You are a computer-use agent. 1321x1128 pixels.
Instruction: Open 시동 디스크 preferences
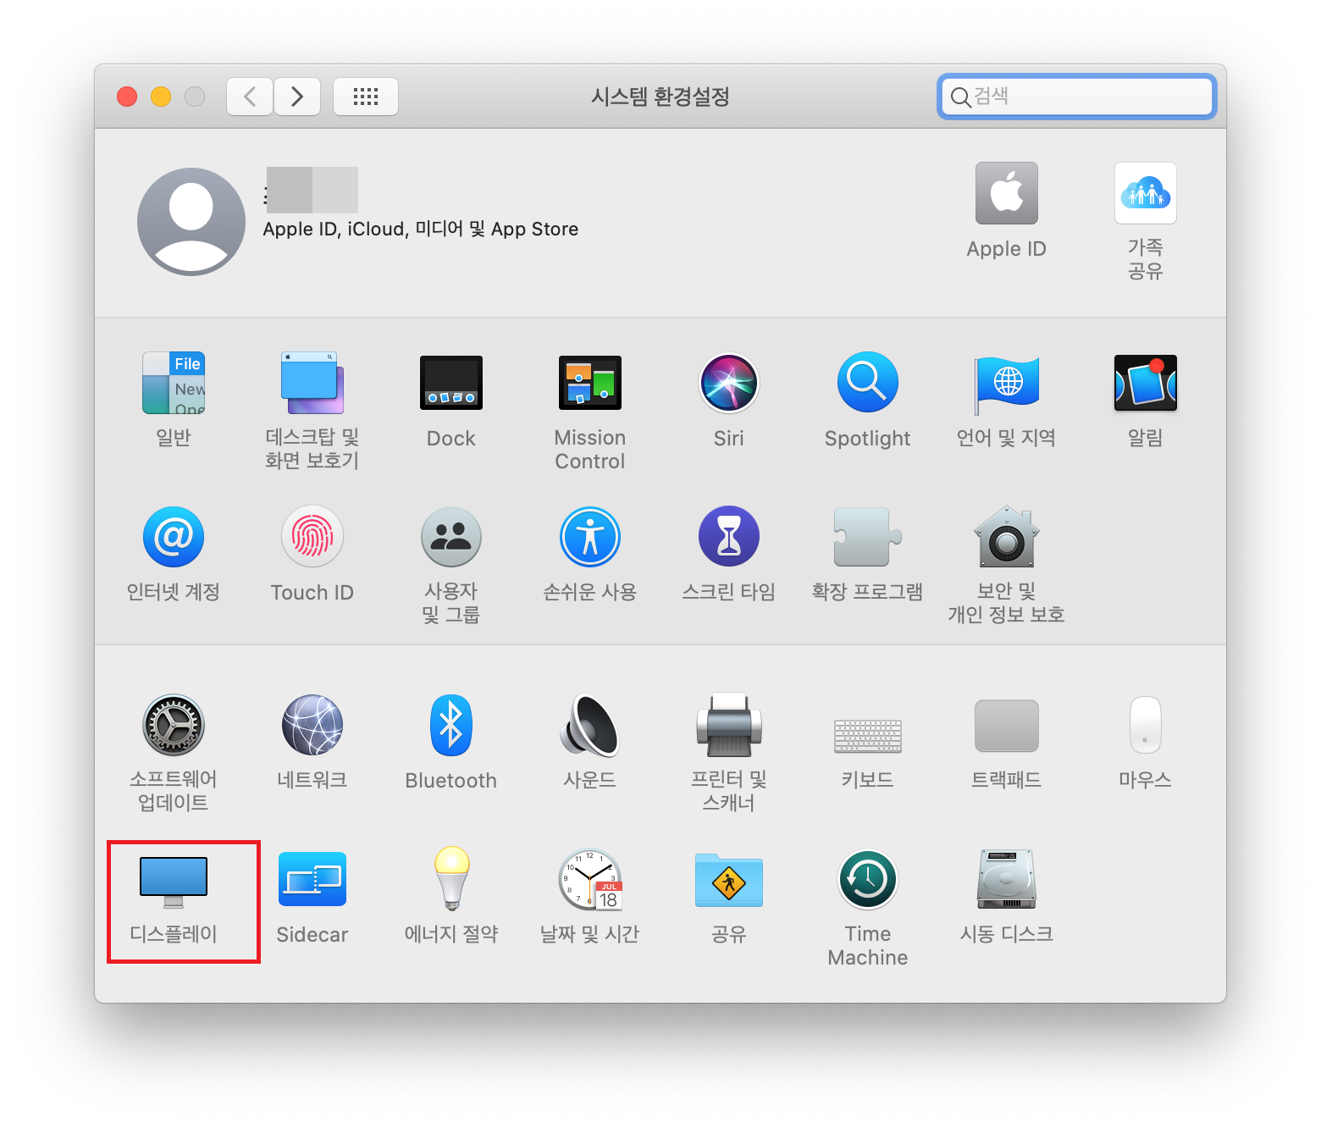click(1007, 879)
